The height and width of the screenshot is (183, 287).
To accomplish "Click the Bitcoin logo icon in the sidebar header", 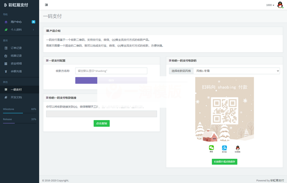I will 5,5.
